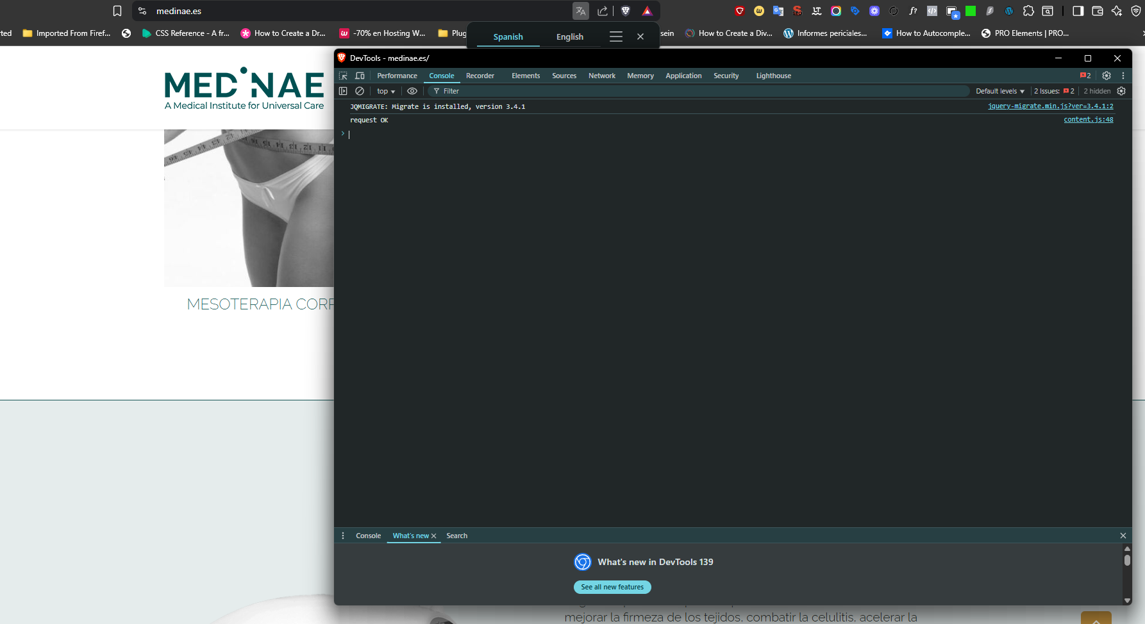Open the jquery-migrate.min.js source link

tap(1050, 106)
